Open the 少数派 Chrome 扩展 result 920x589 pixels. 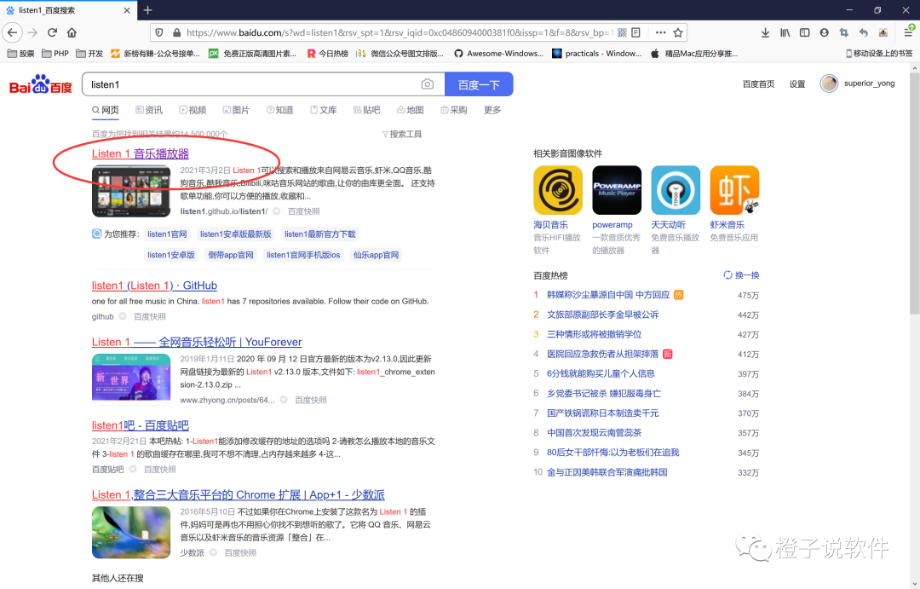tap(239, 494)
